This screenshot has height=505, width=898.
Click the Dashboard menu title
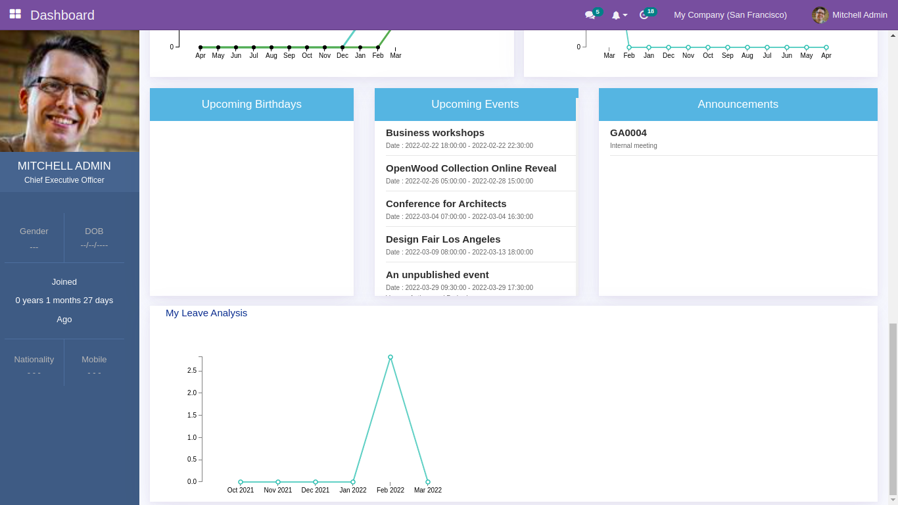point(62,14)
